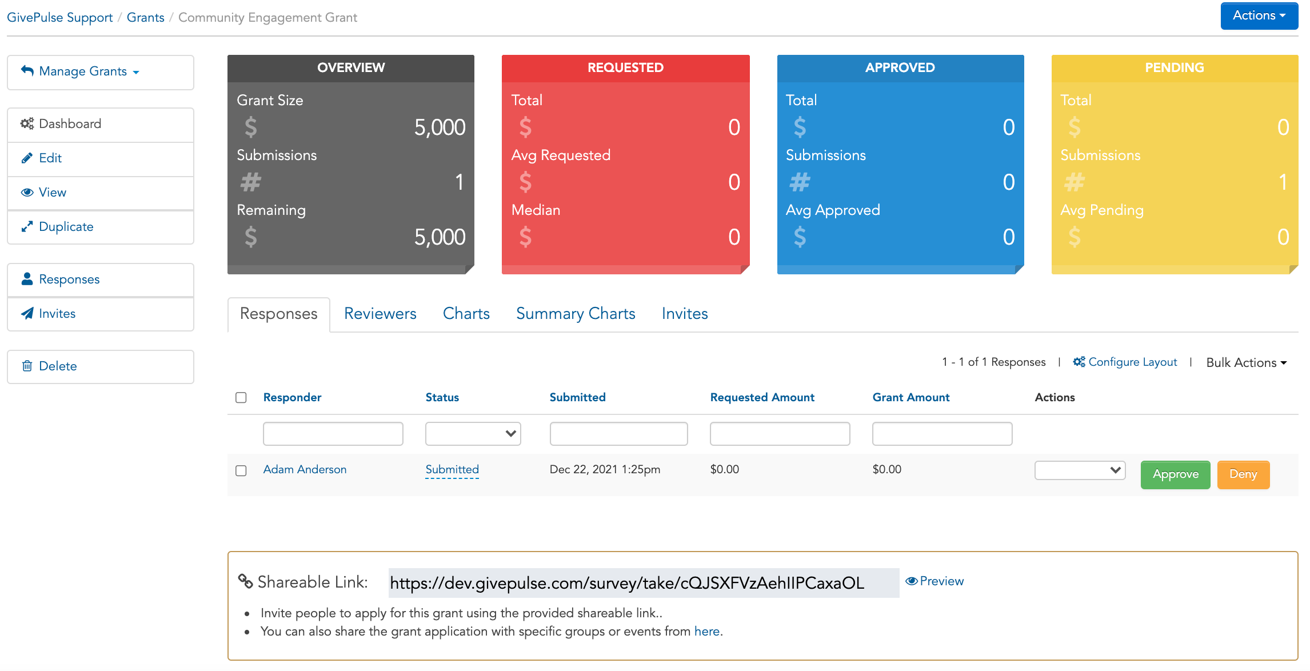Click the View eye icon in sidebar
The width and height of the screenshot is (1310, 671).
27,193
